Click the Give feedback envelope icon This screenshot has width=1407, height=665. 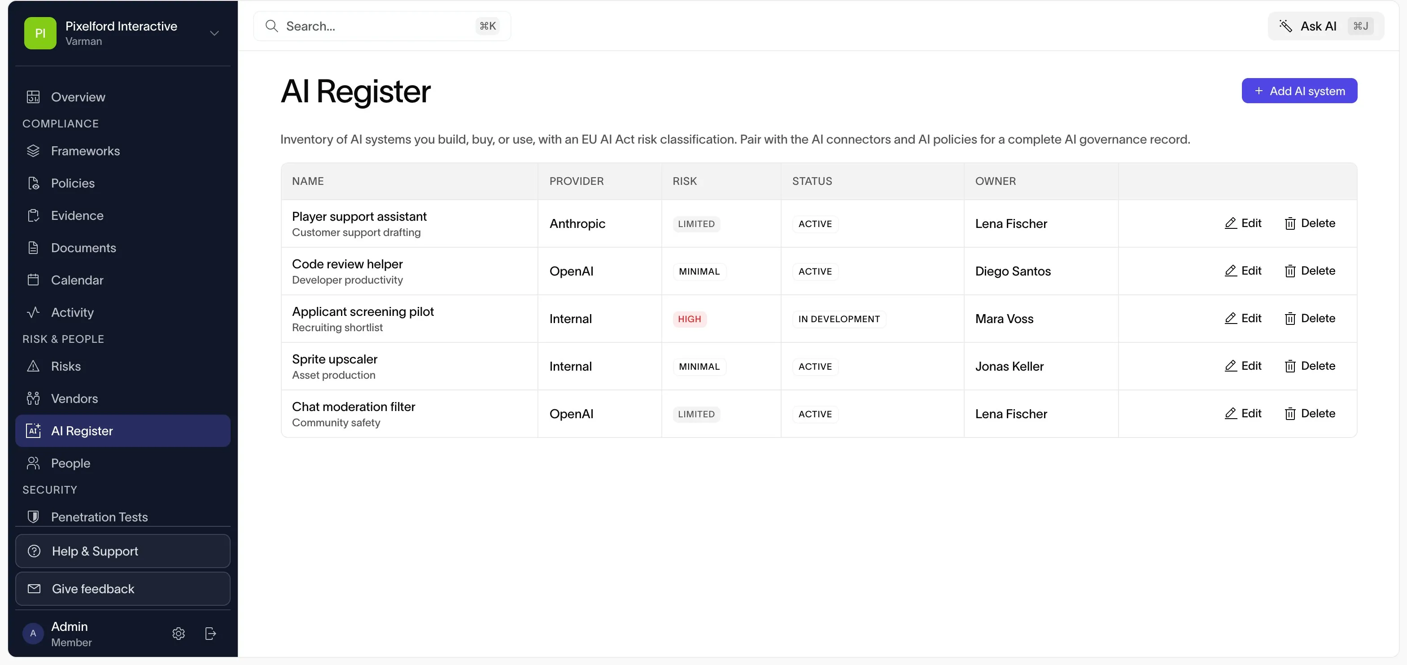tap(35, 589)
